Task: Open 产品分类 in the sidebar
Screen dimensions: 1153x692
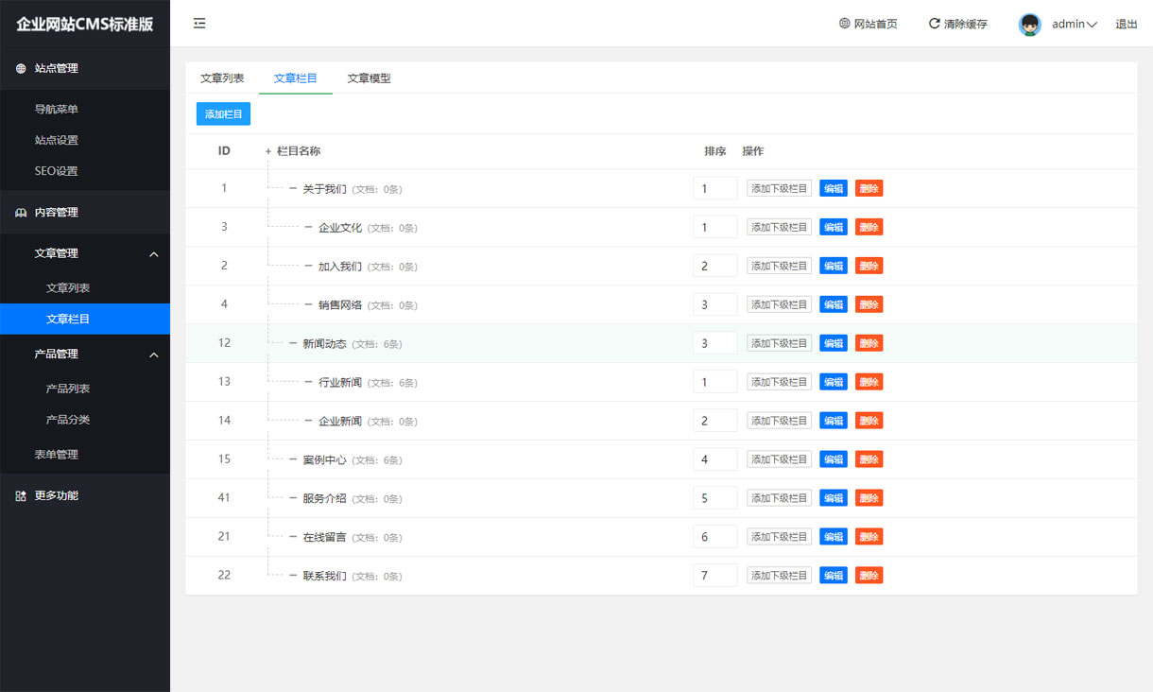Action: 68,420
